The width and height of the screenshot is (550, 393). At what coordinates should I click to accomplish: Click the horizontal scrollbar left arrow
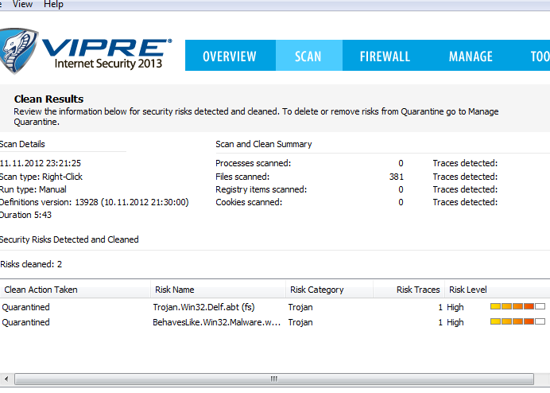(5, 379)
